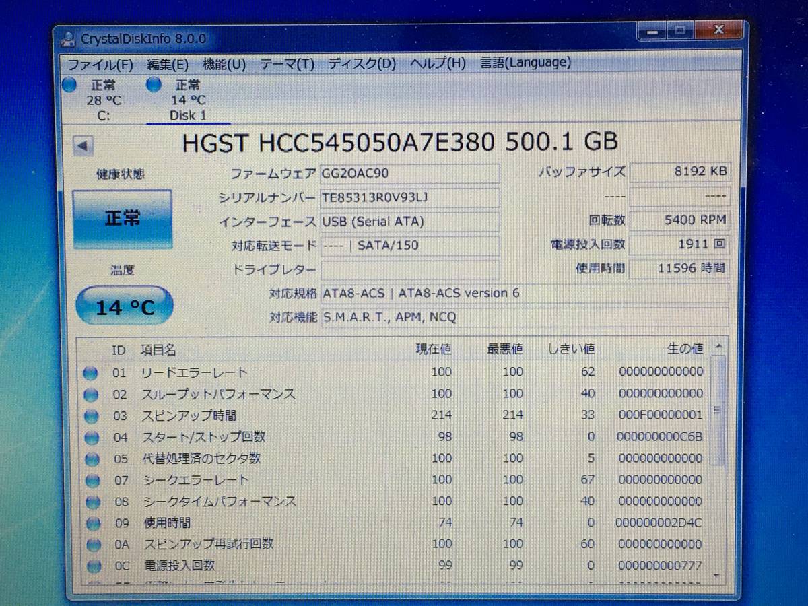Click status icon for スピンアップ時間 row
This screenshot has height=606, width=808.
tap(90, 417)
